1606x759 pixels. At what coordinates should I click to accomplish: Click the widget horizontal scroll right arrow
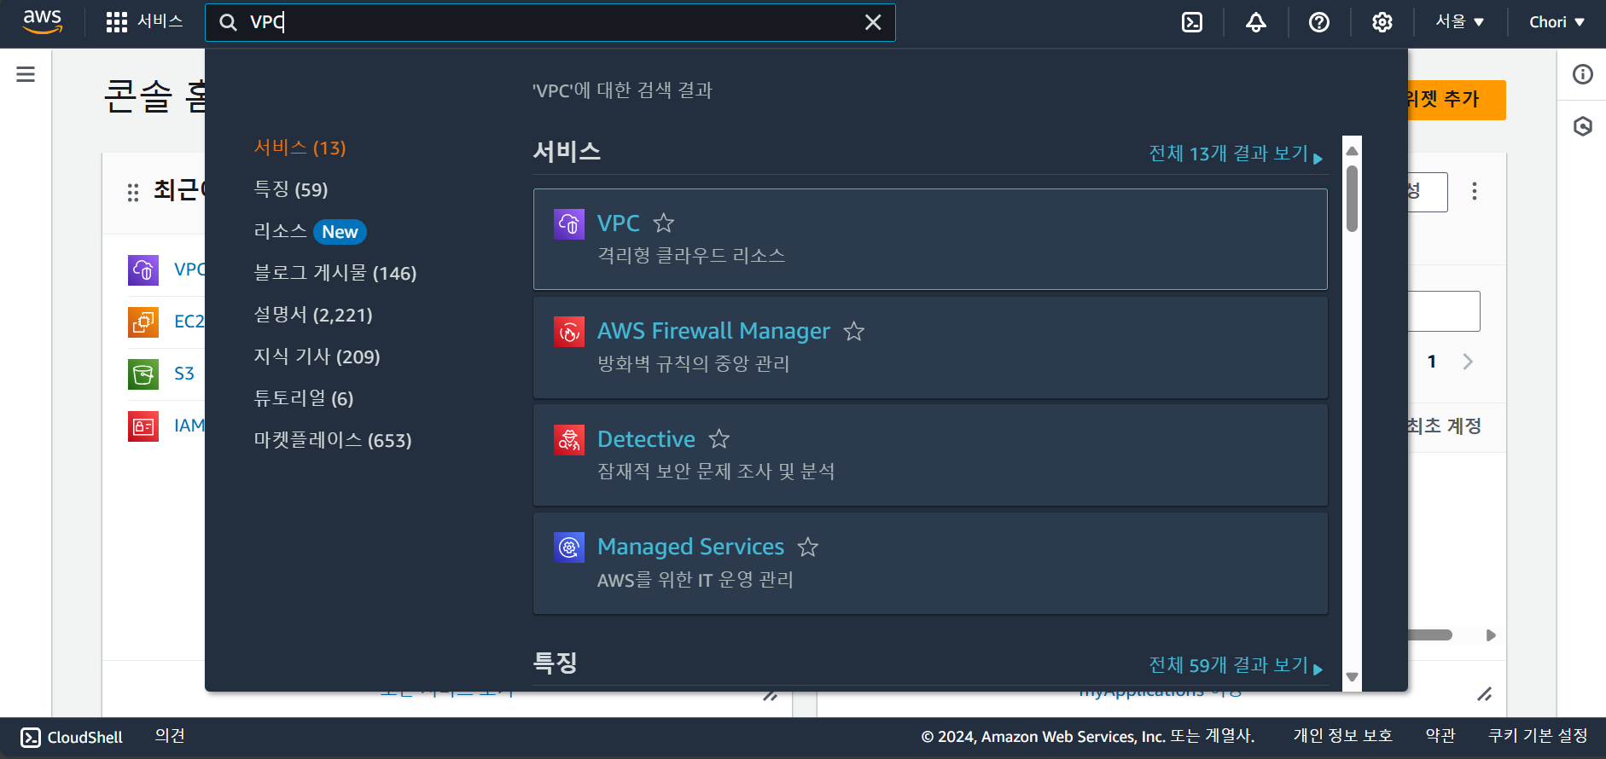(1491, 635)
